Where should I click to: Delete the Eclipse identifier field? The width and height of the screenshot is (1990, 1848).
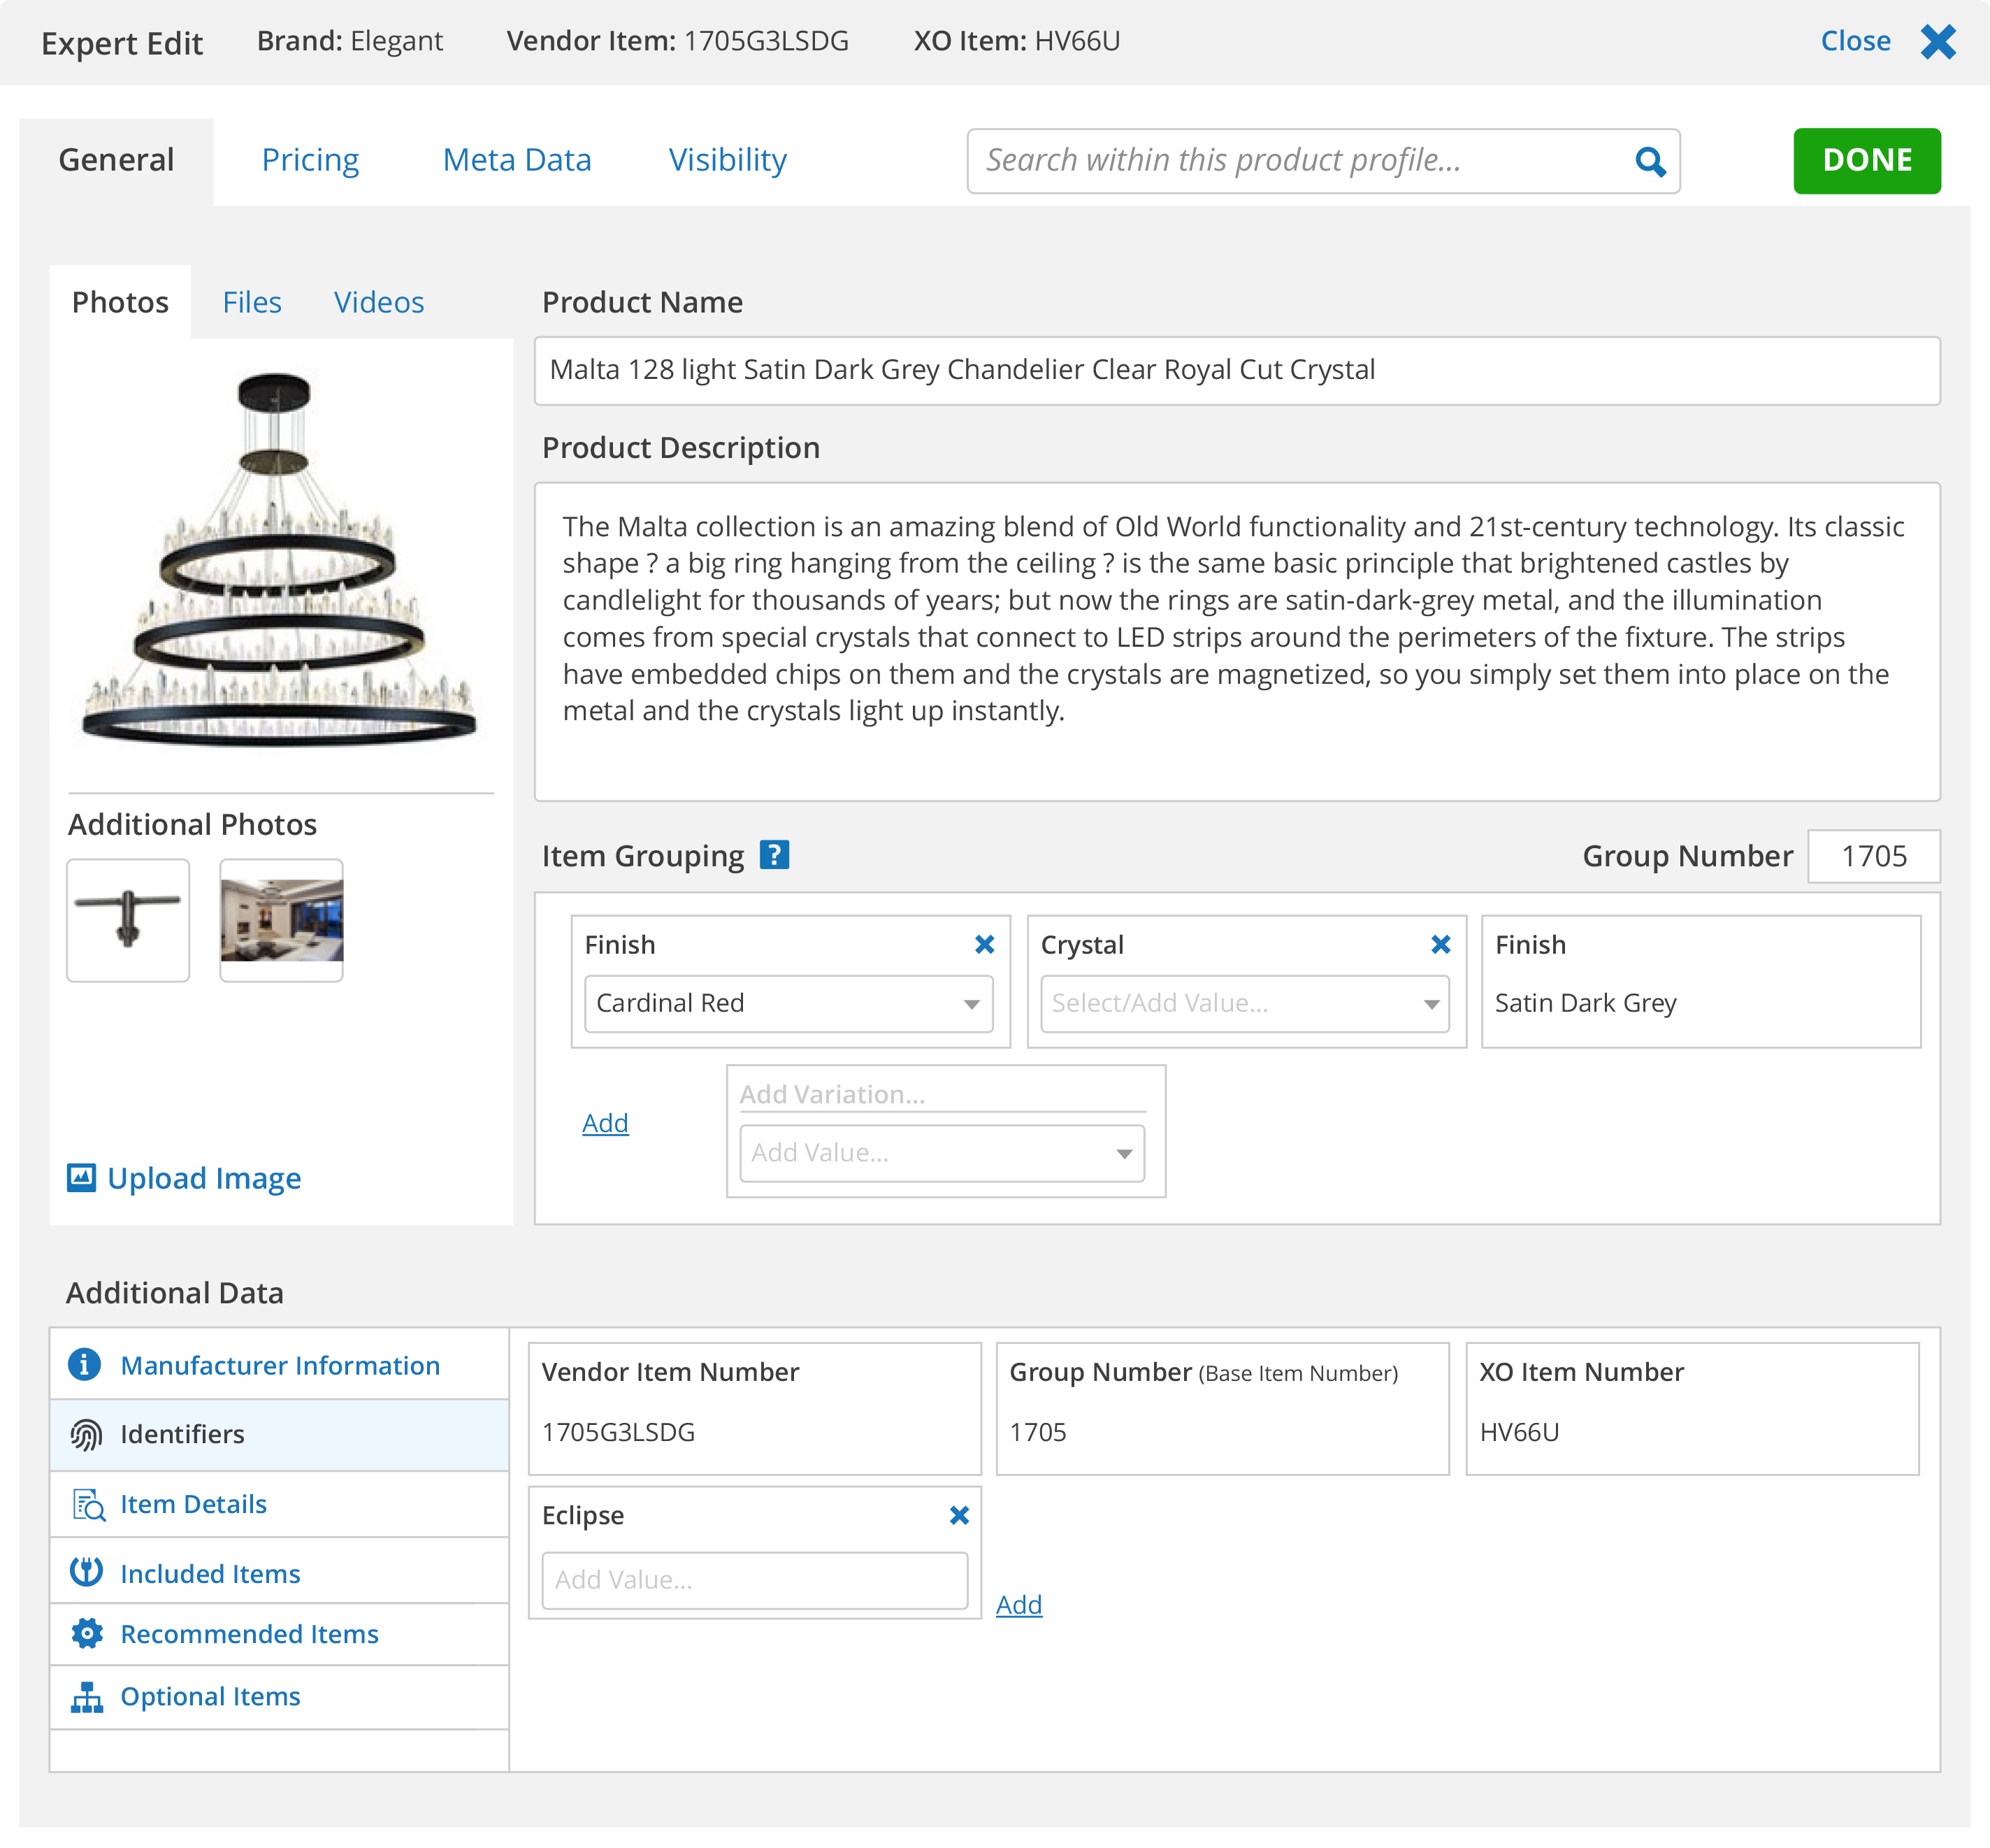pos(958,1515)
